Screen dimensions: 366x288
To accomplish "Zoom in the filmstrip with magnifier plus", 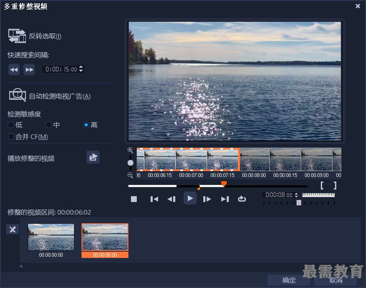I will tap(130, 150).
